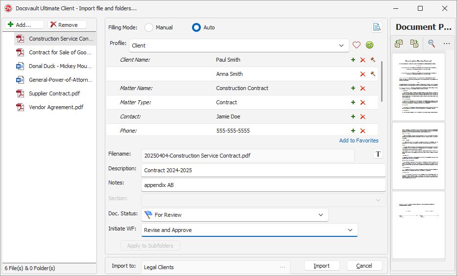Click the zoom magnifier in Document Preview

(432, 44)
